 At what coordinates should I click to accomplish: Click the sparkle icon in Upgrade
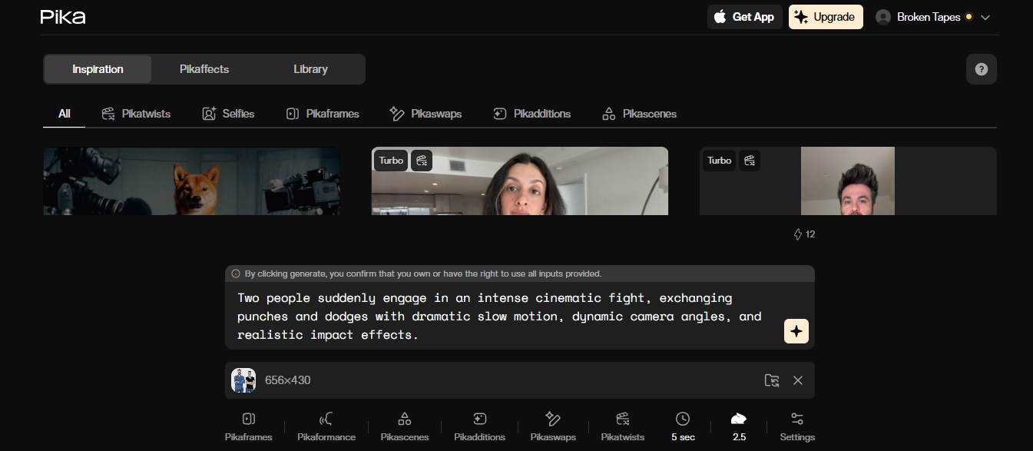tap(802, 17)
